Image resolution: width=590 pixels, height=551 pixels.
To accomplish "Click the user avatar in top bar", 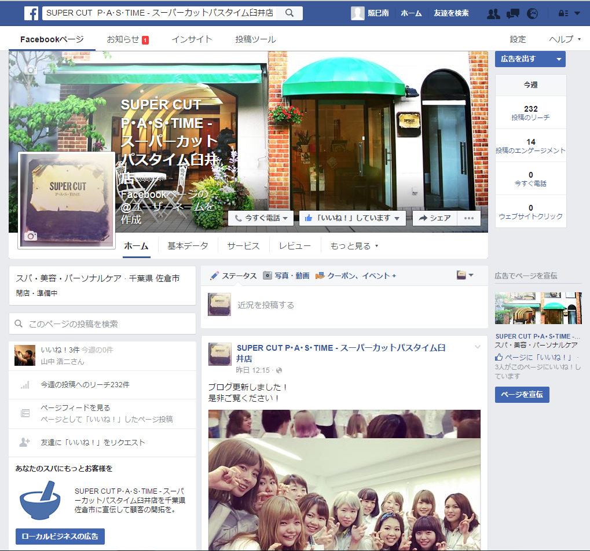I will pos(357,13).
